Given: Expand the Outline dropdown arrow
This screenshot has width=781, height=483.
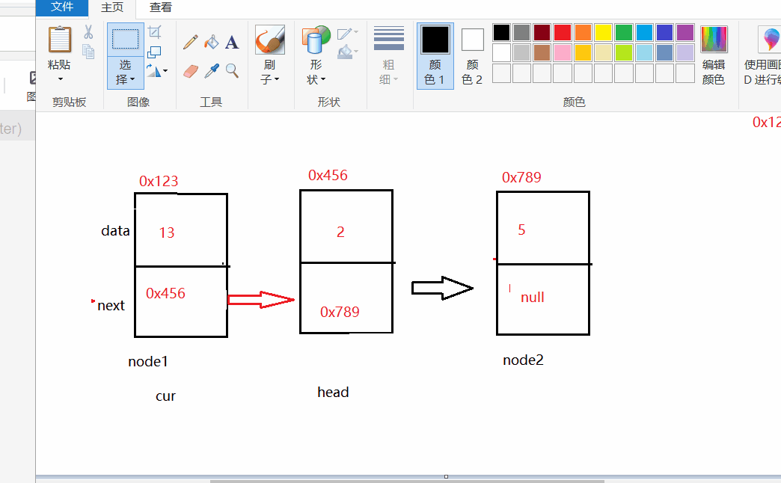Looking at the screenshot, I should coord(355,32).
